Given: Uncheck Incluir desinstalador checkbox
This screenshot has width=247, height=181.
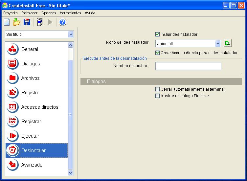Looking at the screenshot, I should click(157, 34).
